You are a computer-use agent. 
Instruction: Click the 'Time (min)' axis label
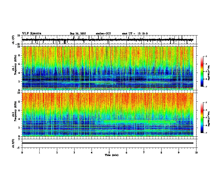[112, 155]
